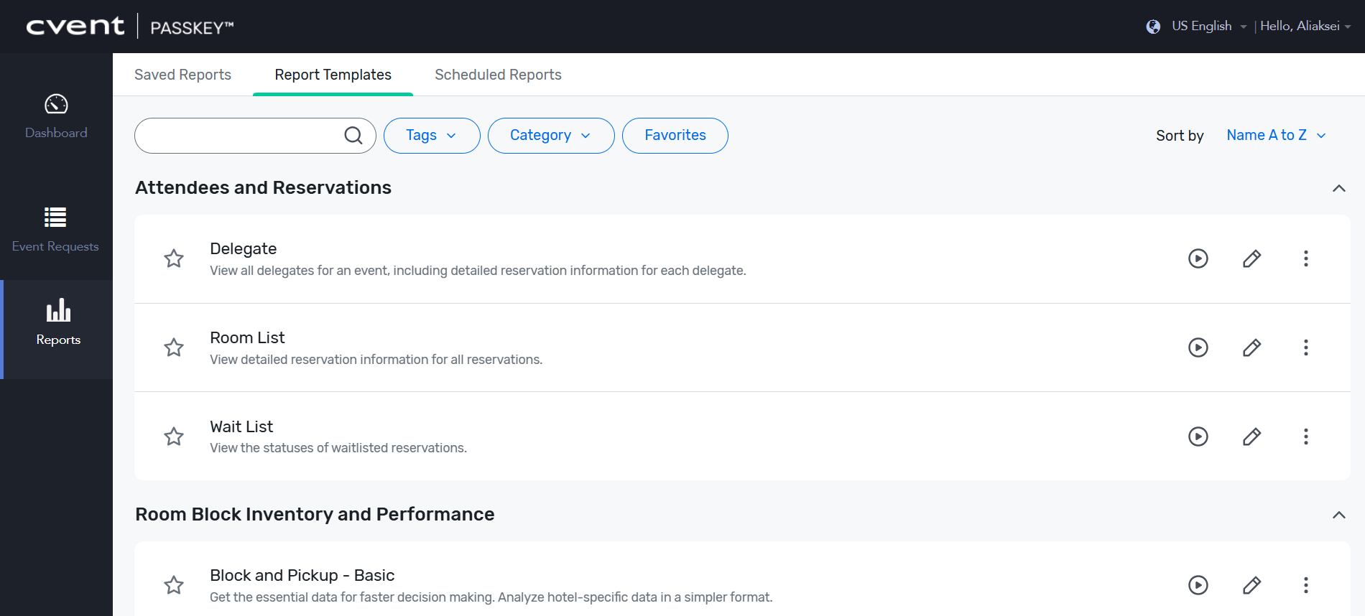Click Room Block Inventory and Performance heading
This screenshot has width=1365, height=616.
(x=315, y=514)
